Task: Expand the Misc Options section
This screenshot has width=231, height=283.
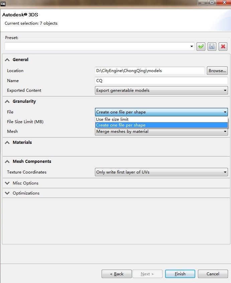Action: (x=7, y=183)
